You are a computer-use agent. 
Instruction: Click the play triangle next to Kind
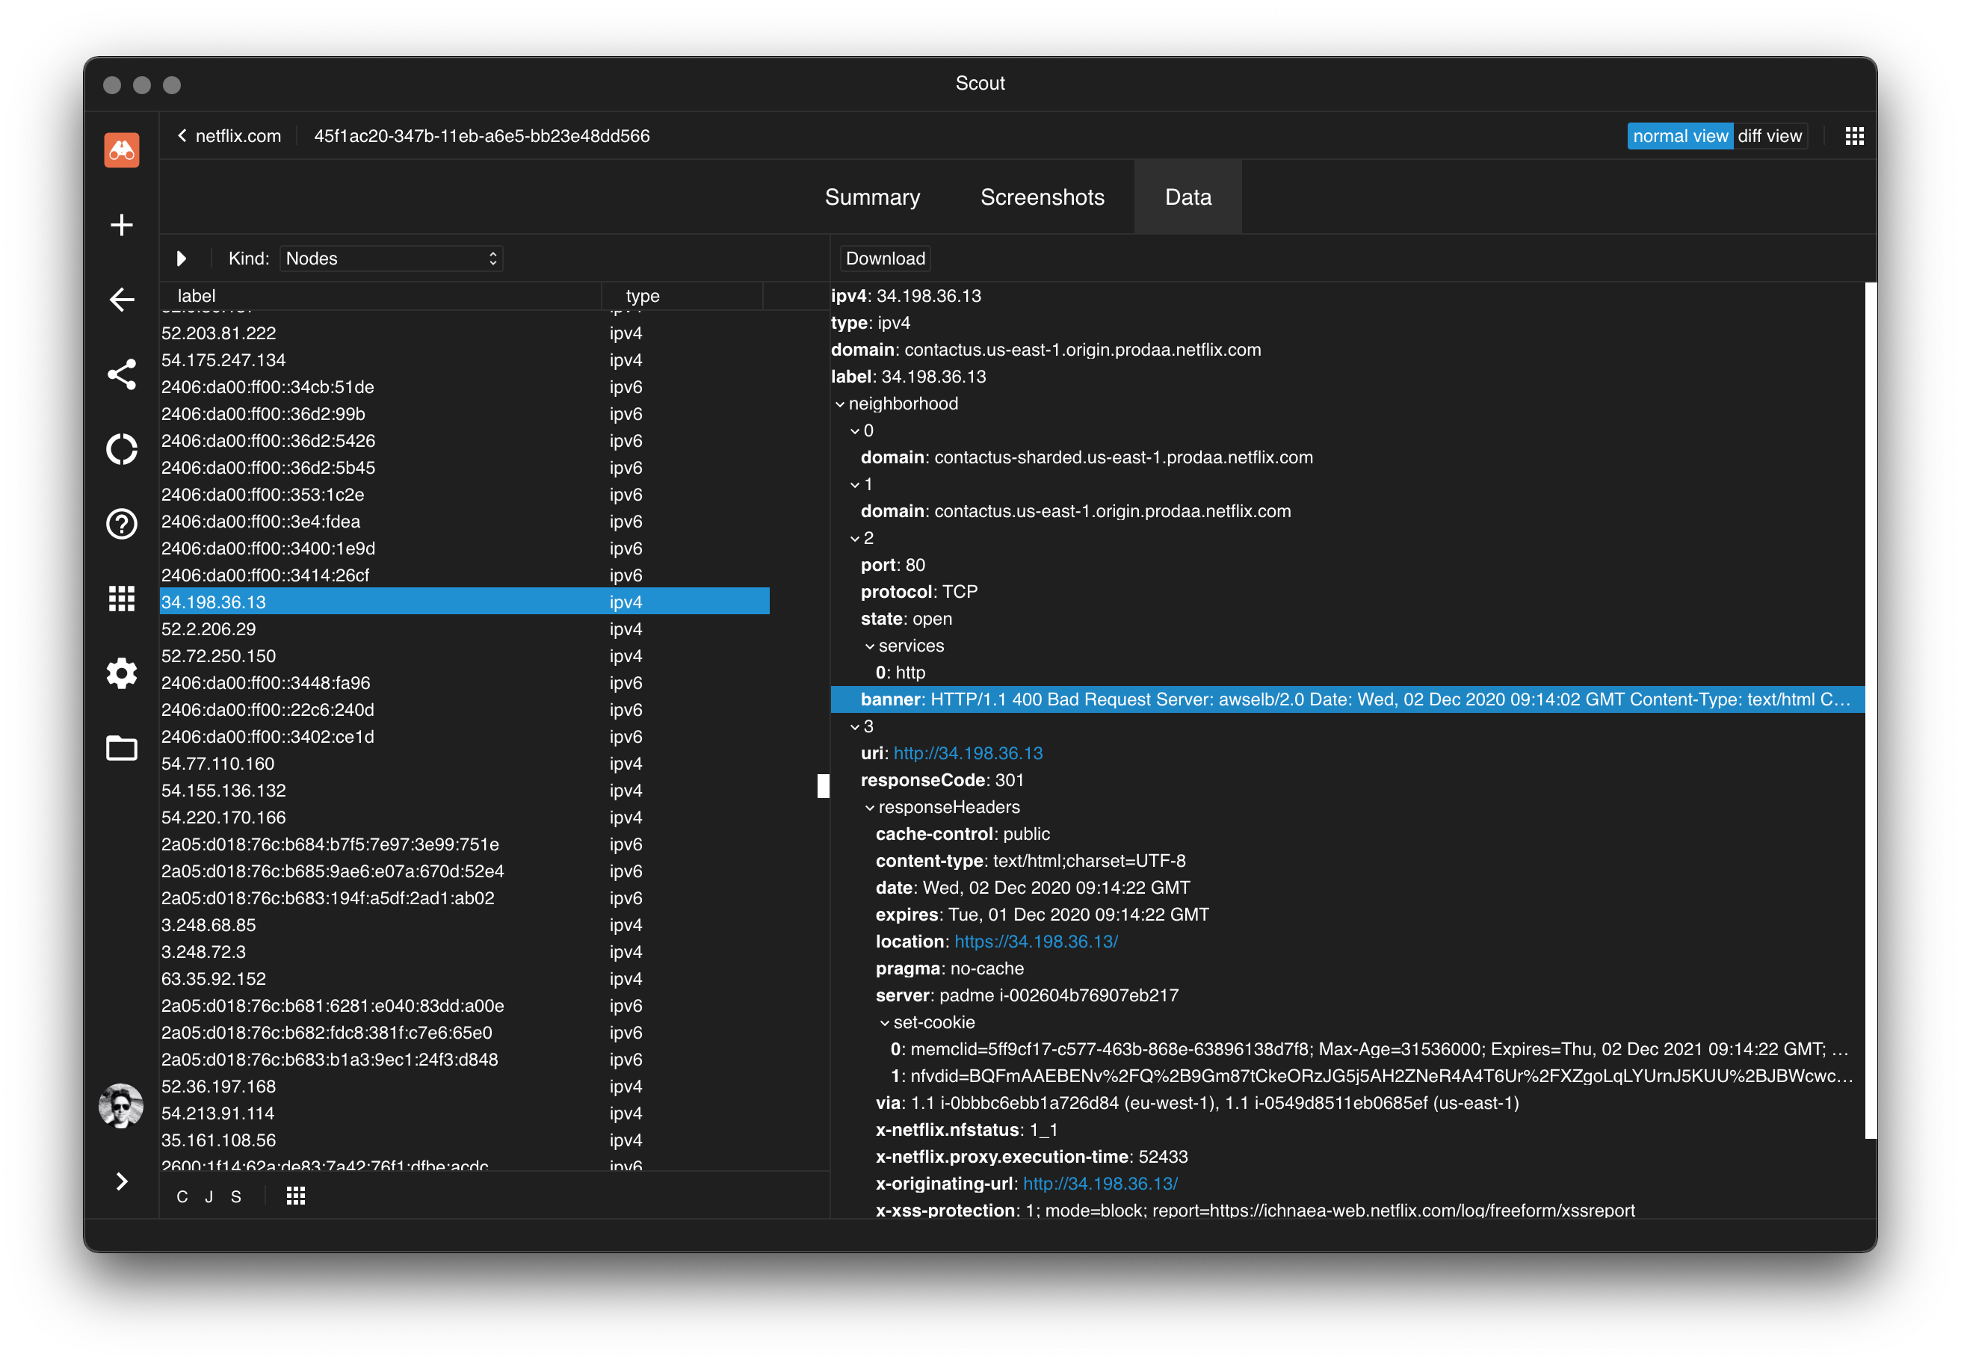(181, 259)
